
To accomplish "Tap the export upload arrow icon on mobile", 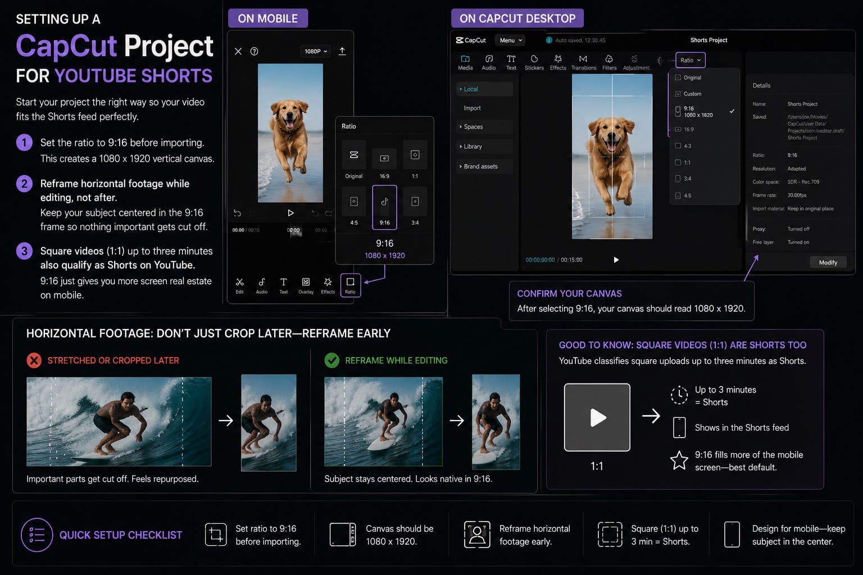I will pyautogui.click(x=342, y=51).
